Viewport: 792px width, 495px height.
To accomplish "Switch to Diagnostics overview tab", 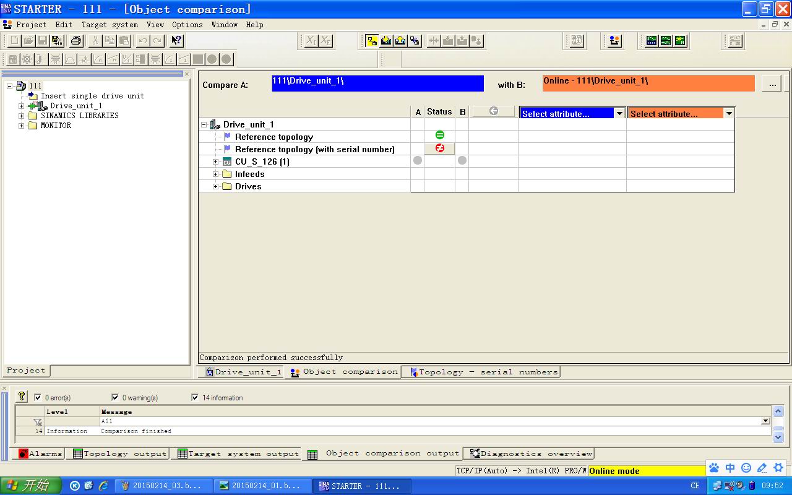I will point(531,454).
